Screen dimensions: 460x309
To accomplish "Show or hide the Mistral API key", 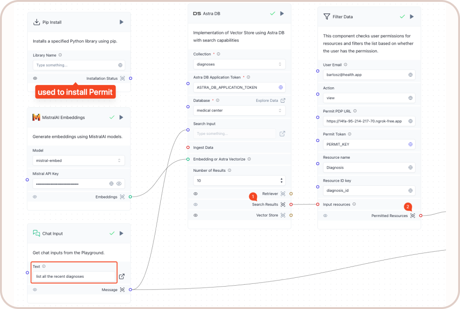I will (x=119, y=184).
